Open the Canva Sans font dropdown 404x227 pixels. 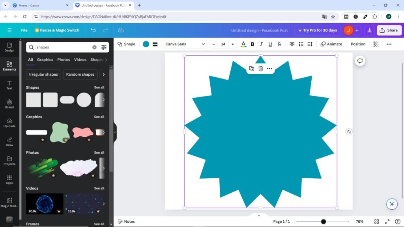pos(185,44)
